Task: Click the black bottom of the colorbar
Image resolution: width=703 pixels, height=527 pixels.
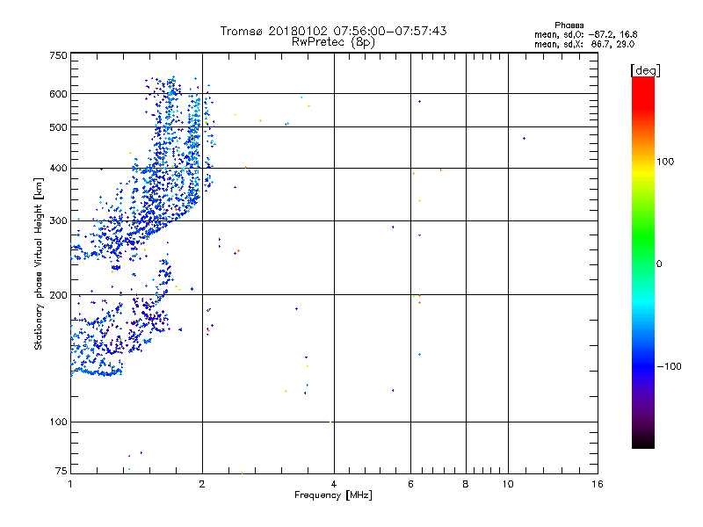Action: click(643, 442)
